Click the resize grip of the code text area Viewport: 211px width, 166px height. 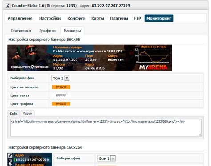tap(200, 134)
